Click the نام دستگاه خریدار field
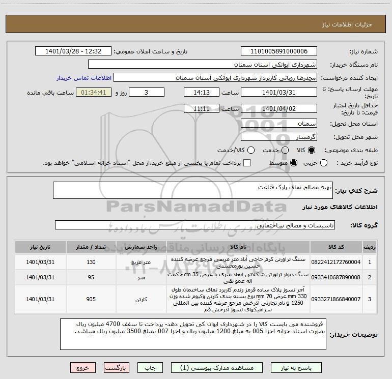 (x=203, y=65)
